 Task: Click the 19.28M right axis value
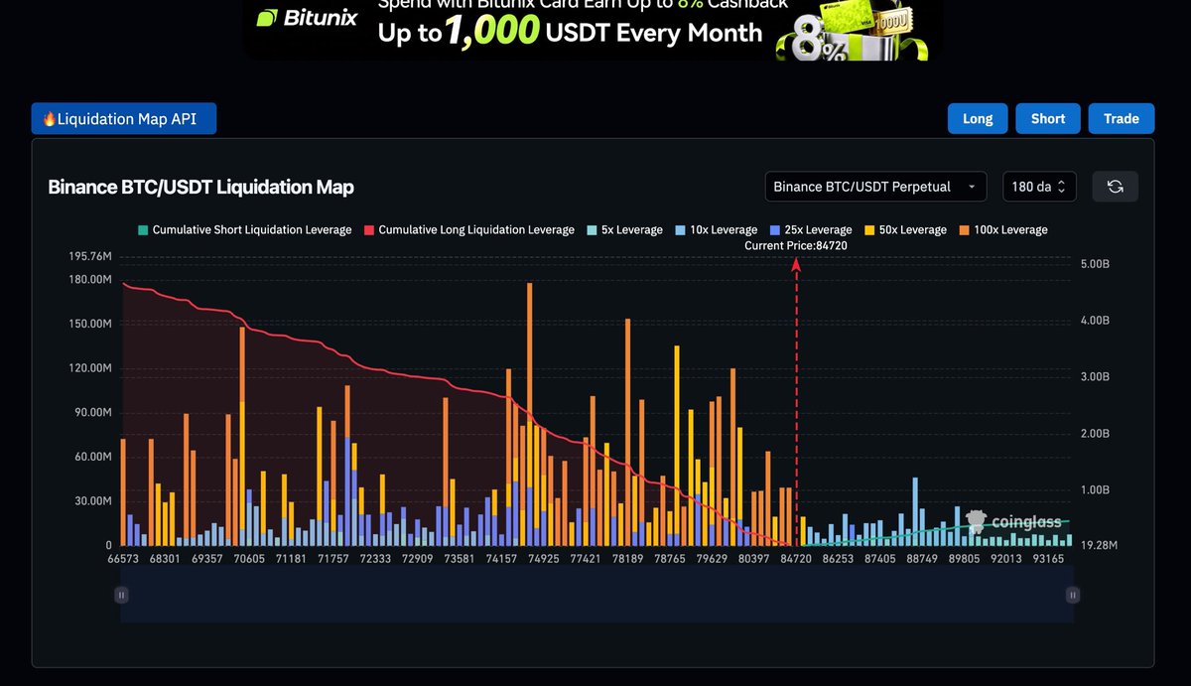[1100, 546]
